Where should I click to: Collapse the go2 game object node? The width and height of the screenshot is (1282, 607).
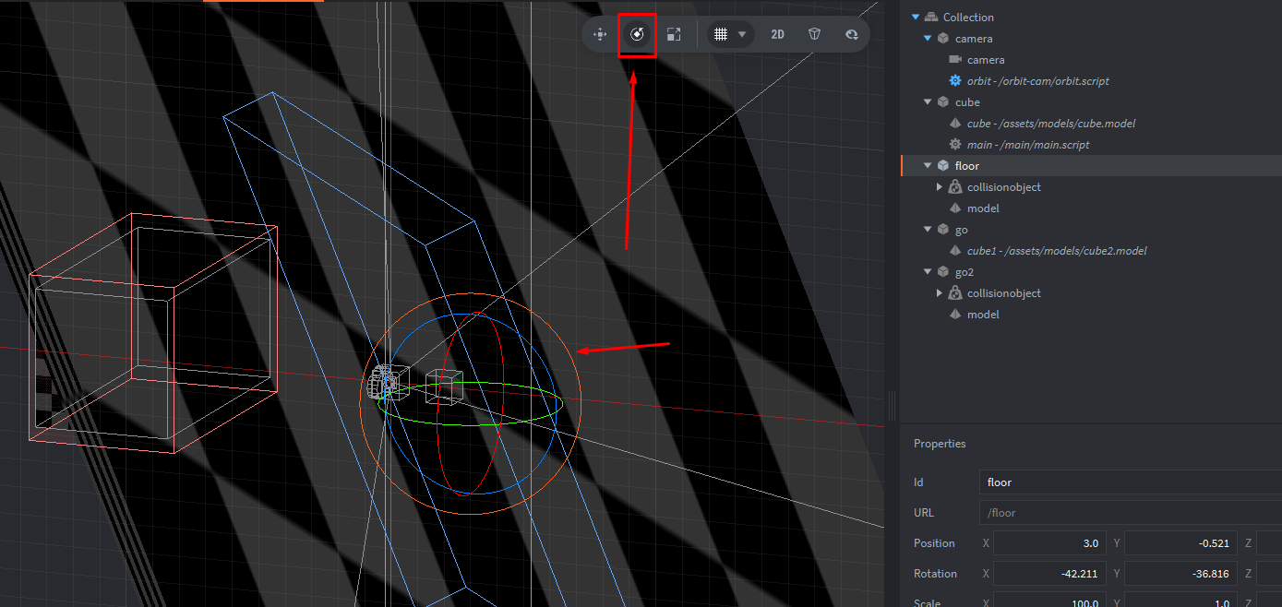pyautogui.click(x=928, y=272)
